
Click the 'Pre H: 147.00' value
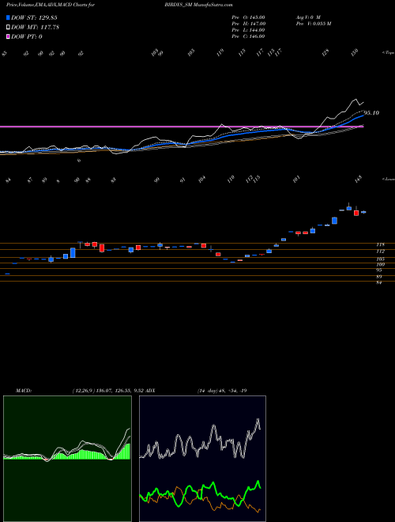(x=248, y=24)
